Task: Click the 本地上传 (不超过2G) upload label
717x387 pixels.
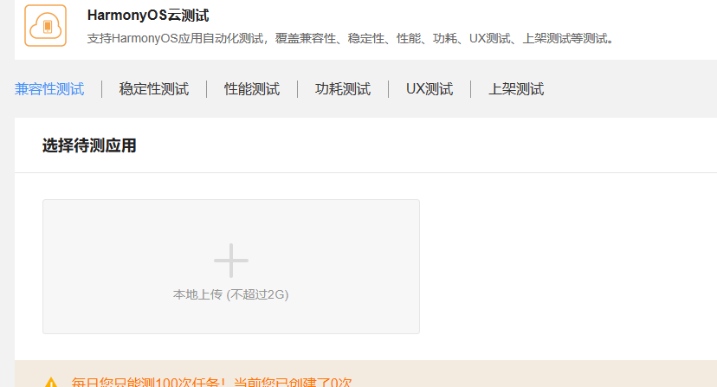Action: [x=231, y=294]
